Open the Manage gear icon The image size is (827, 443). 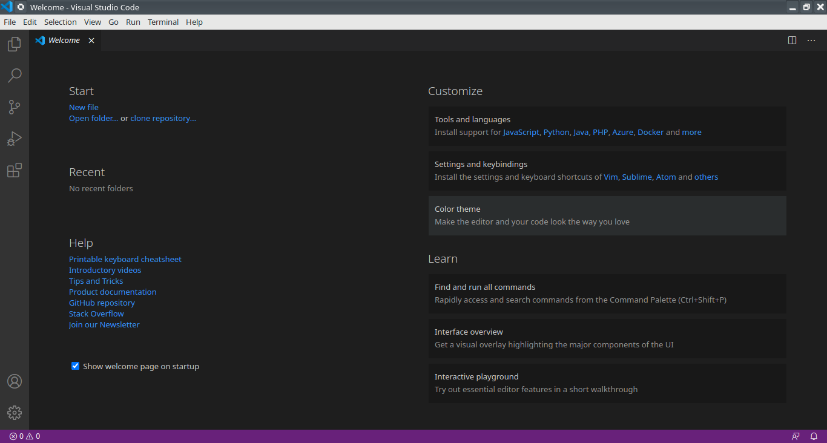(15, 413)
